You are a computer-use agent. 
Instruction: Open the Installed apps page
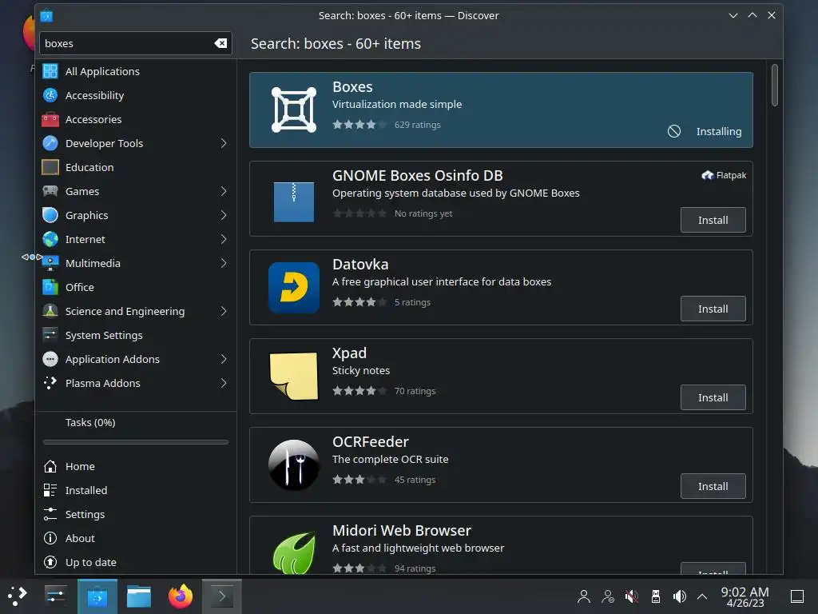click(136, 490)
